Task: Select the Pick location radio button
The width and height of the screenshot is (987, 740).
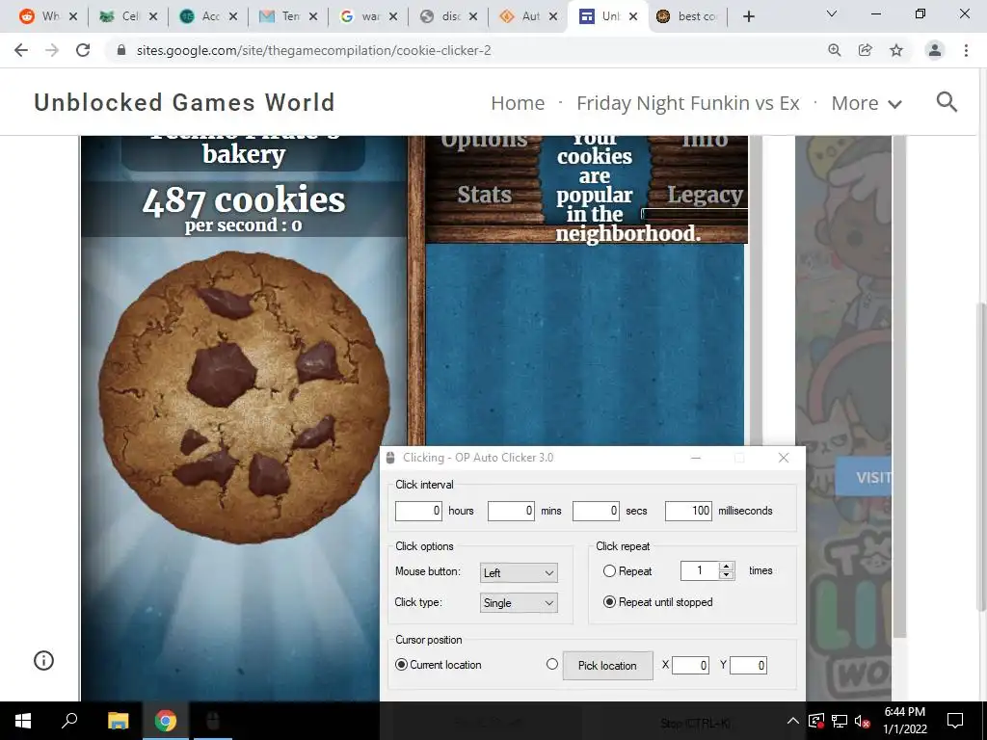Action: (x=552, y=664)
